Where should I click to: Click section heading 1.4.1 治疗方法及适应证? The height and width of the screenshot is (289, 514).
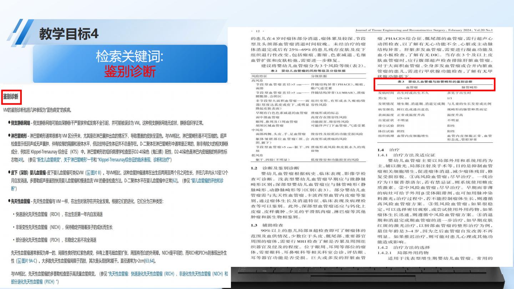[x=406, y=155]
